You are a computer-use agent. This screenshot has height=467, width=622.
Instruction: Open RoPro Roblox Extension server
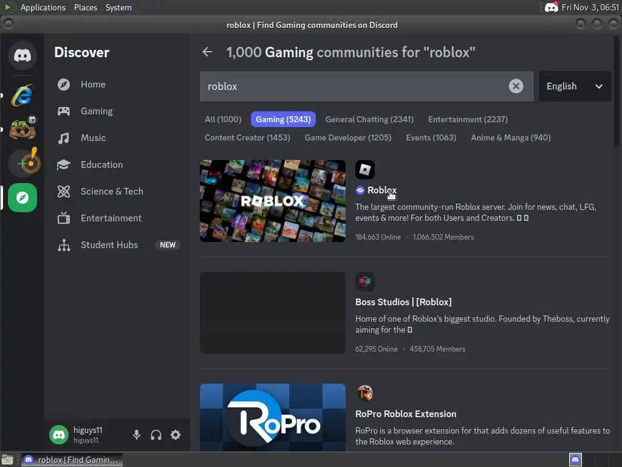406,414
